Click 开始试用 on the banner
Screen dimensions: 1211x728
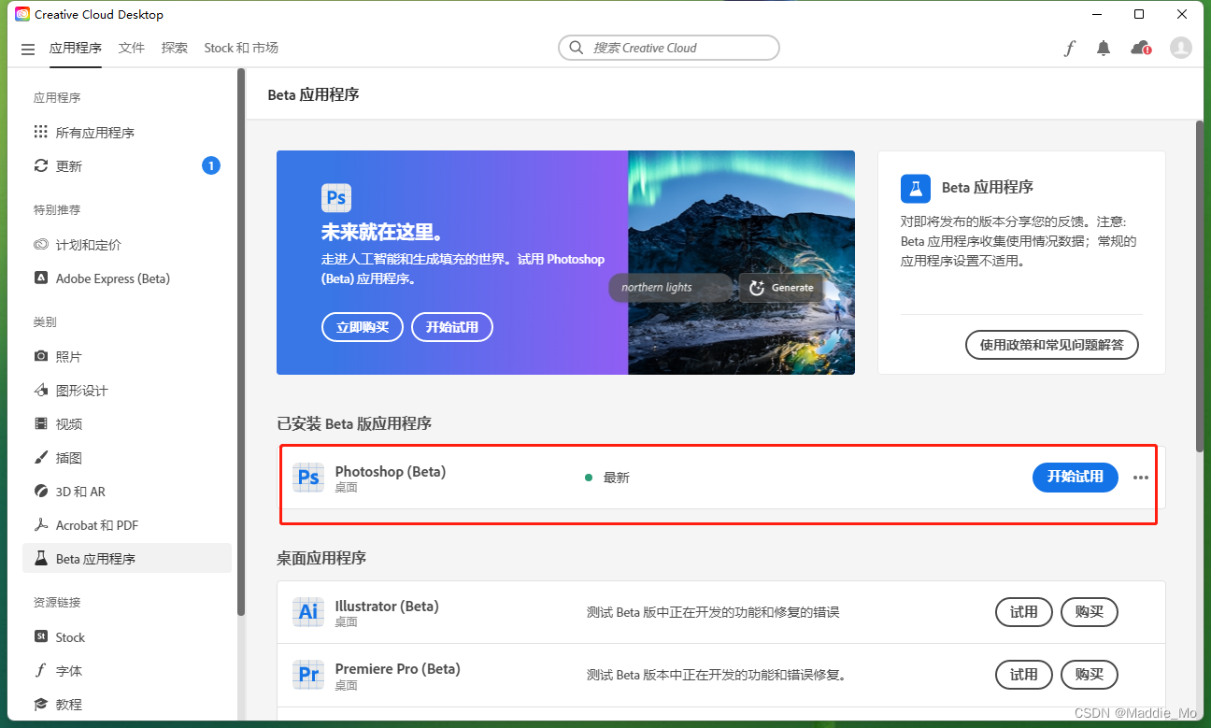pyautogui.click(x=452, y=327)
